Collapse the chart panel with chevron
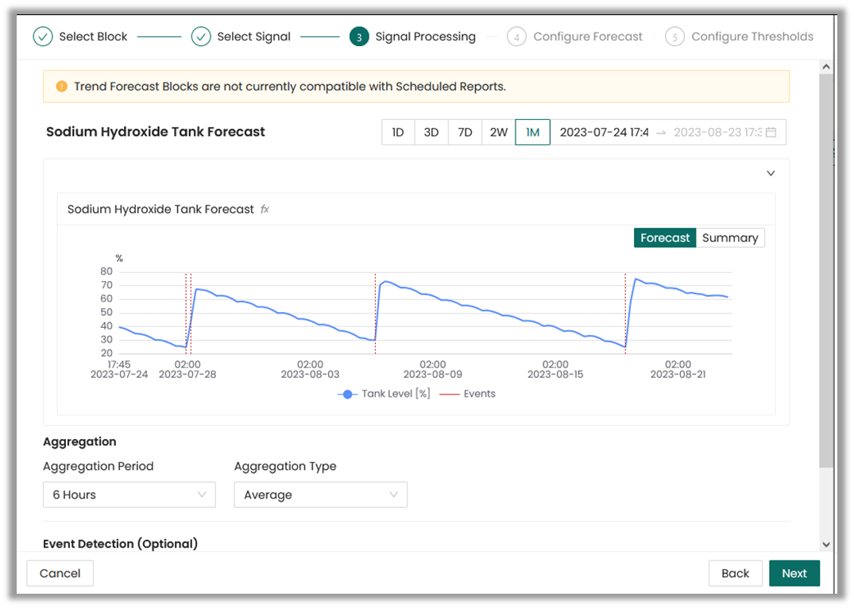Image resolution: width=854 pixels, height=608 pixels. coord(771,173)
